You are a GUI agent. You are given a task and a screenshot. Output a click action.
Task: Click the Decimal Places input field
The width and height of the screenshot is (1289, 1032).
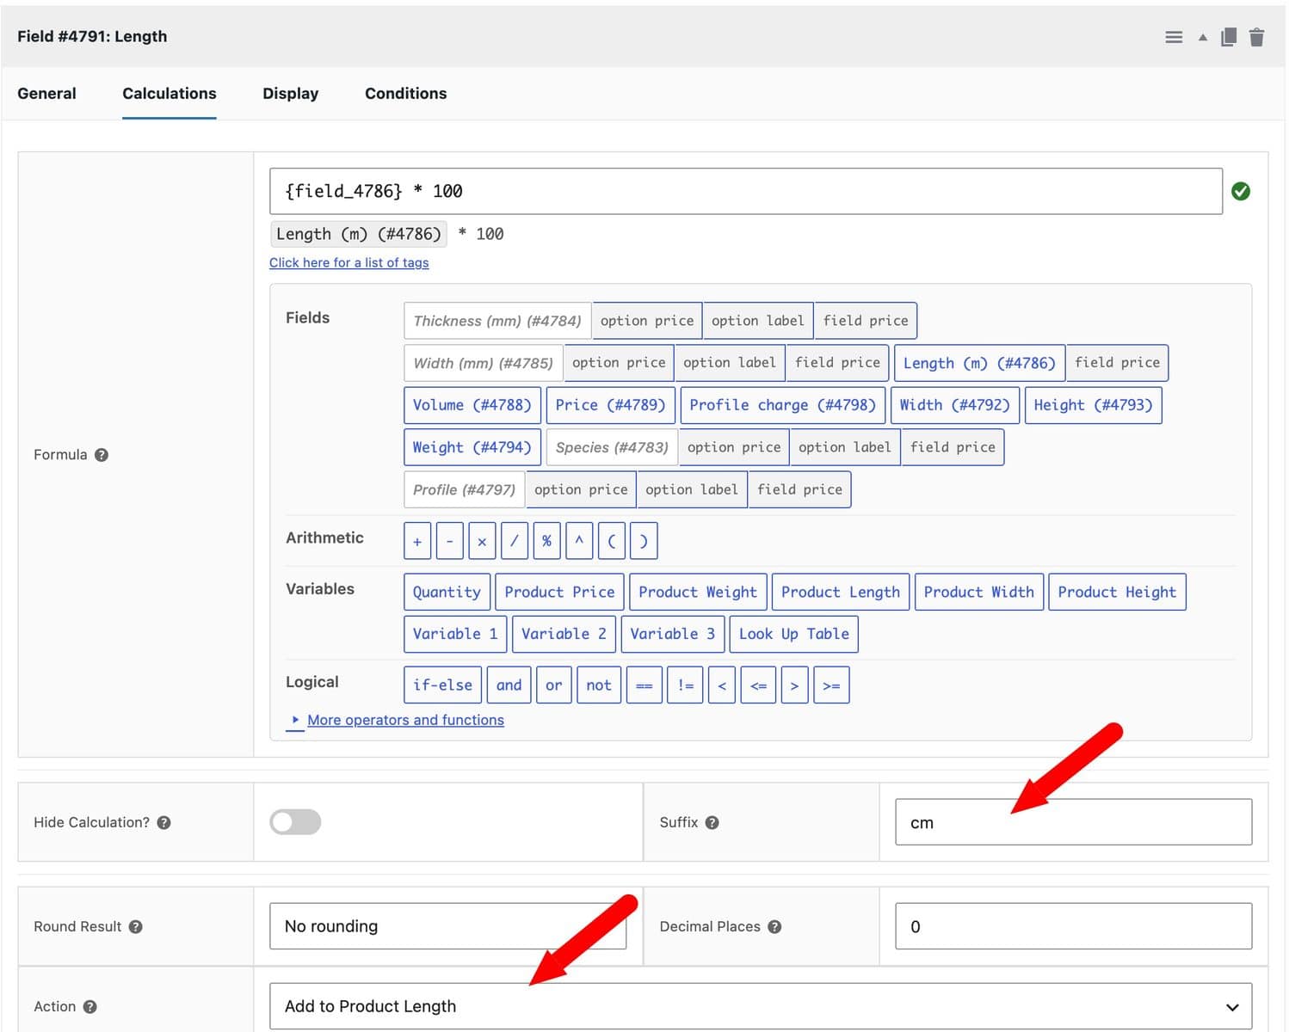tap(1073, 926)
